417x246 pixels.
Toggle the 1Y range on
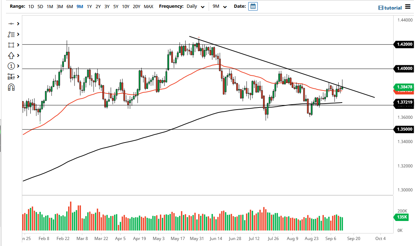pyautogui.click(x=89, y=6)
